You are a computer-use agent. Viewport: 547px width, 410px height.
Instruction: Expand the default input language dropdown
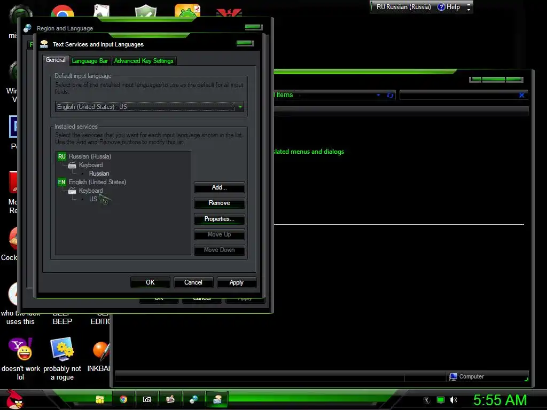coord(240,107)
